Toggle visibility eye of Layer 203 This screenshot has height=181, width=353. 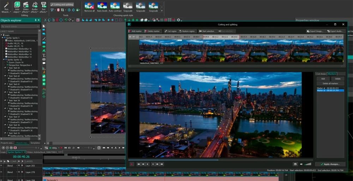(x=1, y=166)
